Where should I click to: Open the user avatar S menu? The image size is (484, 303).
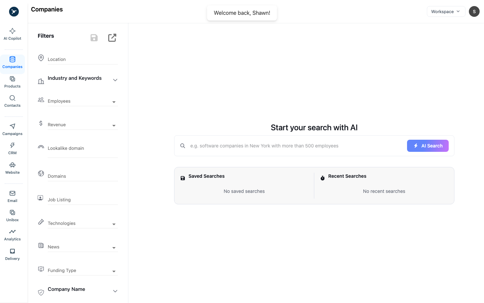pos(474,11)
